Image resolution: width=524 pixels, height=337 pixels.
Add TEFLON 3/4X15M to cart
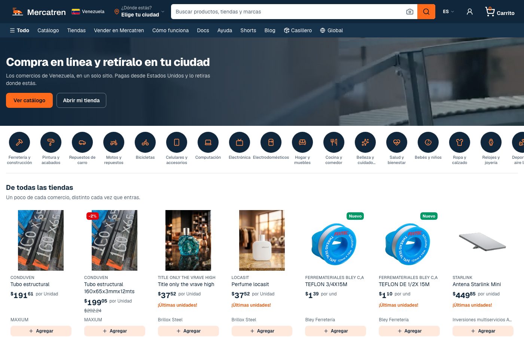pos(336,331)
